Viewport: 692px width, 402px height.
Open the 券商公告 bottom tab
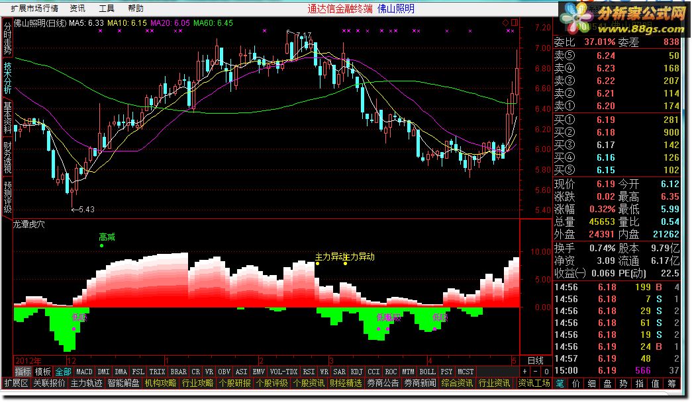click(383, 383)
